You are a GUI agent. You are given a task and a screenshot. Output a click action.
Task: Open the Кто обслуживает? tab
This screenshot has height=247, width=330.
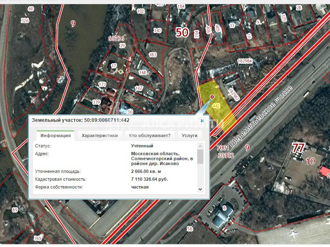[150, 135]
